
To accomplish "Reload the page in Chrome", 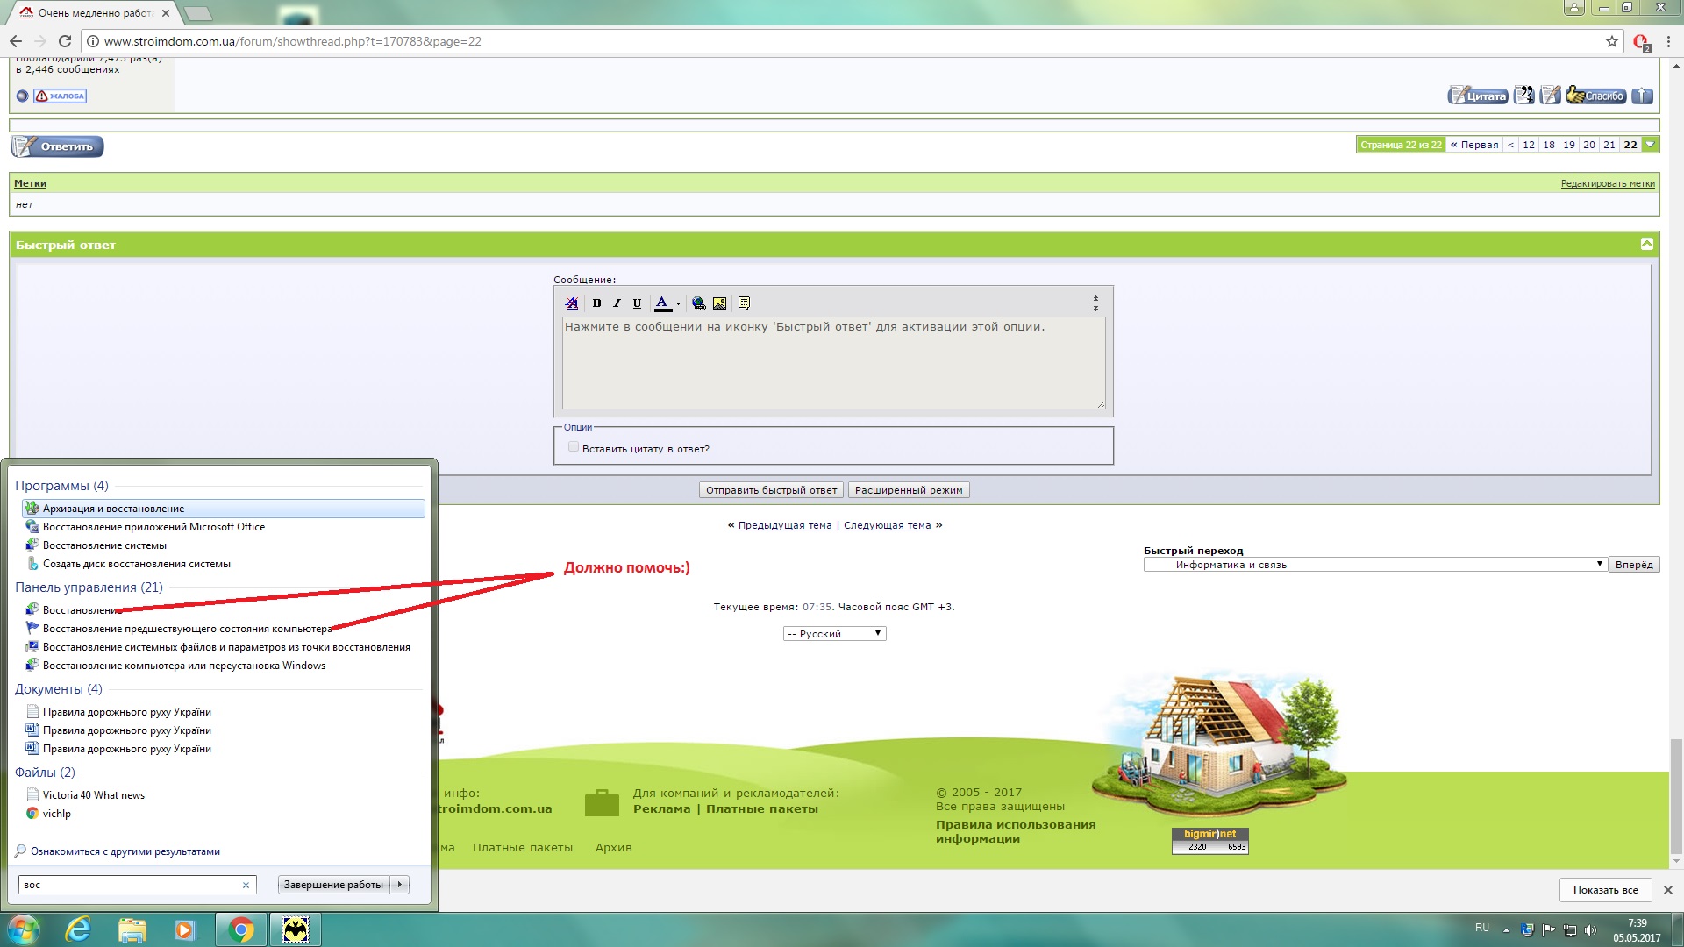I will (x=64, y=41).
